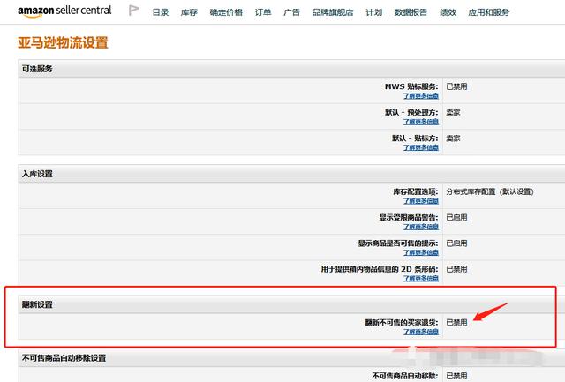Screen dimensions: 565x382
Task: Open learn more link under 默认 - 贴标方
Action: pyautogui.click(x=421, y=147)
